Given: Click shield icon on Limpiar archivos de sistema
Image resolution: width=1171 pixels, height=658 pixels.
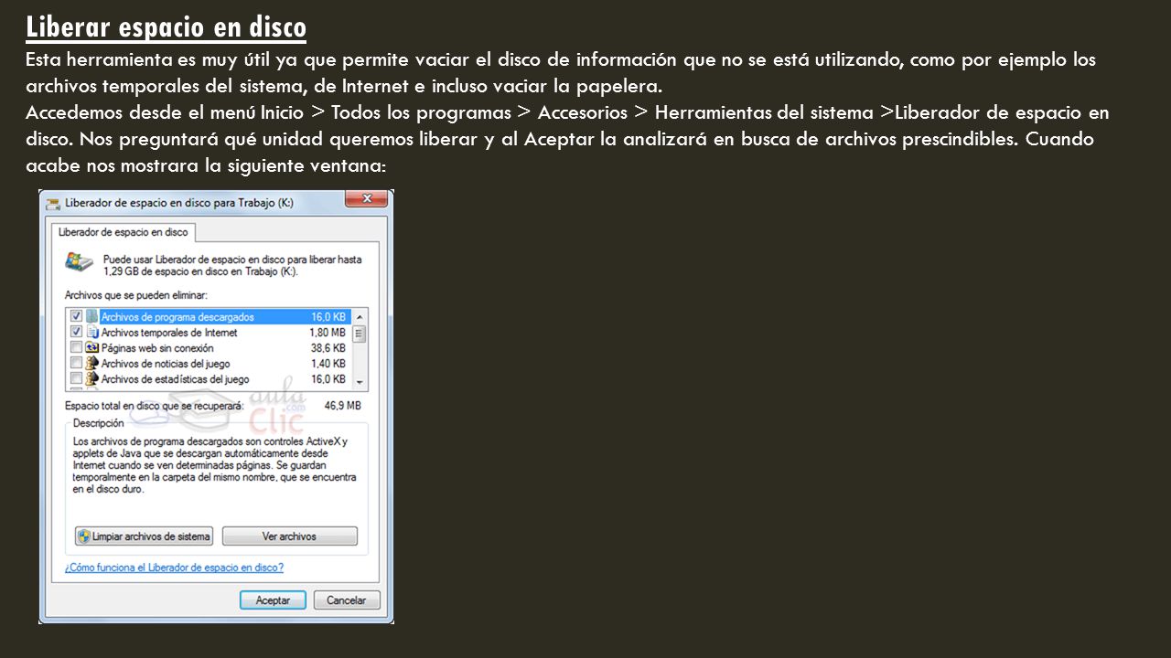Looking at the screenshot, I should (x=84, y=536).
